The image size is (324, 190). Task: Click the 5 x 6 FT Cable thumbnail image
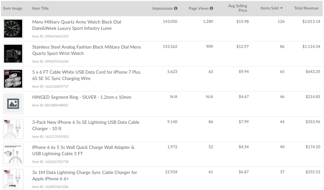13,79
